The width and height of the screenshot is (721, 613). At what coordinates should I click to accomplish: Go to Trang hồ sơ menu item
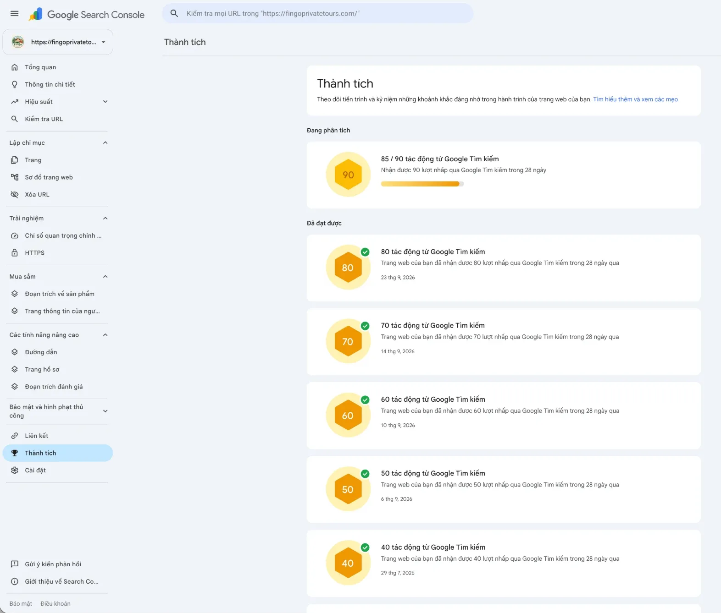pyautogui.click(x=58, y=370)
